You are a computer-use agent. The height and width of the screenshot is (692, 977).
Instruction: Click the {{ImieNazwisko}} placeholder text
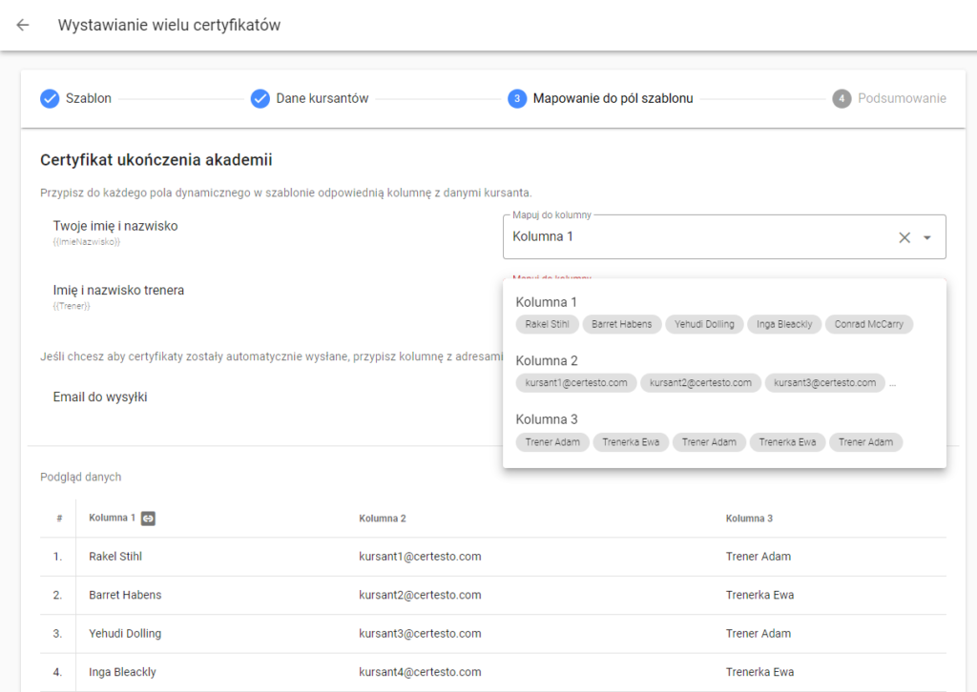(86, 242)
